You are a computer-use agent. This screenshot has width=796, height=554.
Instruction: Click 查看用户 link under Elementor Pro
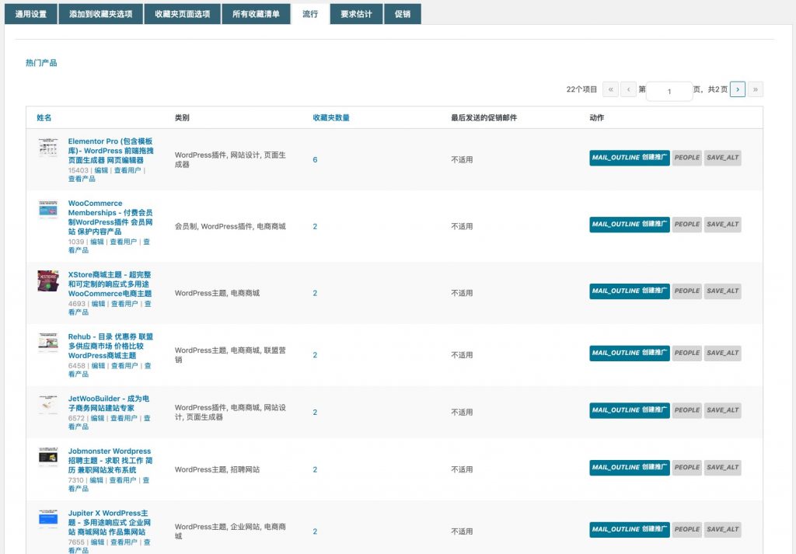tap(127, 170)
